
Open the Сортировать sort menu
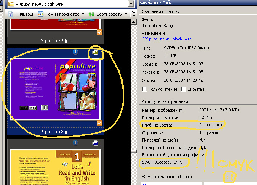109,14
